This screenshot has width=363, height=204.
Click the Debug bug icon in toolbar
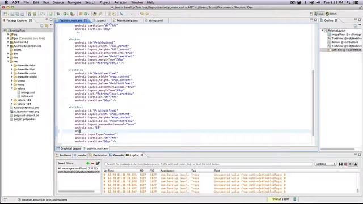(x=58, y=14)
